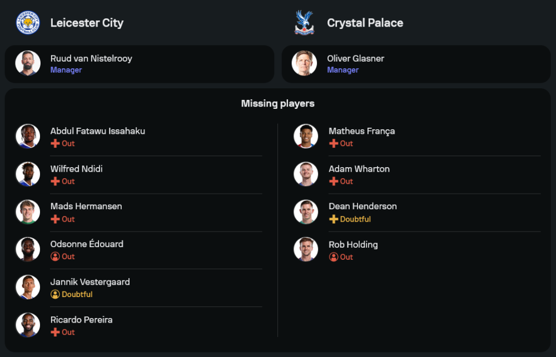Select the Crystal Palace team name
This screenshot has width=556, height=357.
[x=365, y=23]
